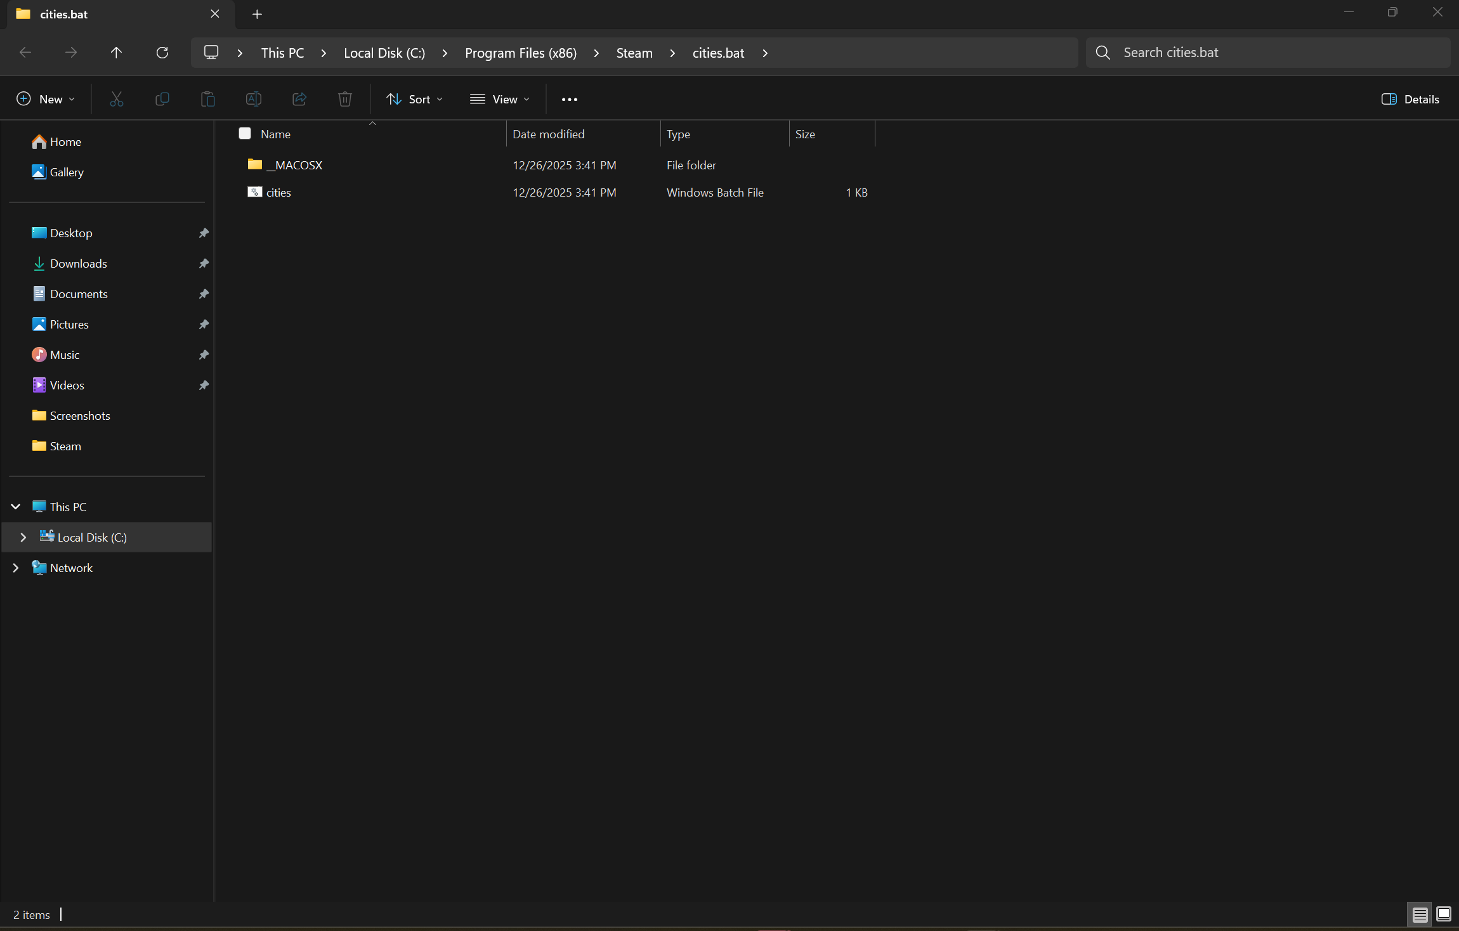Image resolution: width=1459 pixels, height=931 pixels.
Task: Click the Search cities.bat field
Action: (x=1268, y=53)
